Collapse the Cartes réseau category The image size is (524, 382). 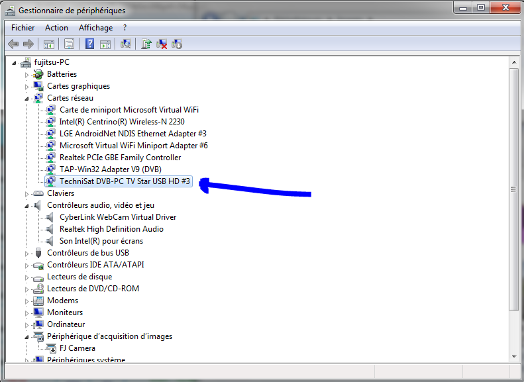tap(27, 98)
